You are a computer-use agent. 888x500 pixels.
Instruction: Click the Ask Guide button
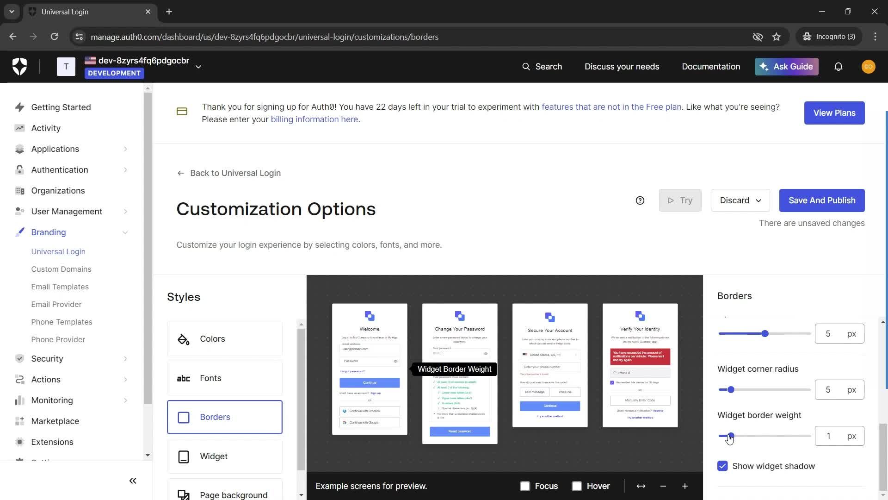coord(786,67)
